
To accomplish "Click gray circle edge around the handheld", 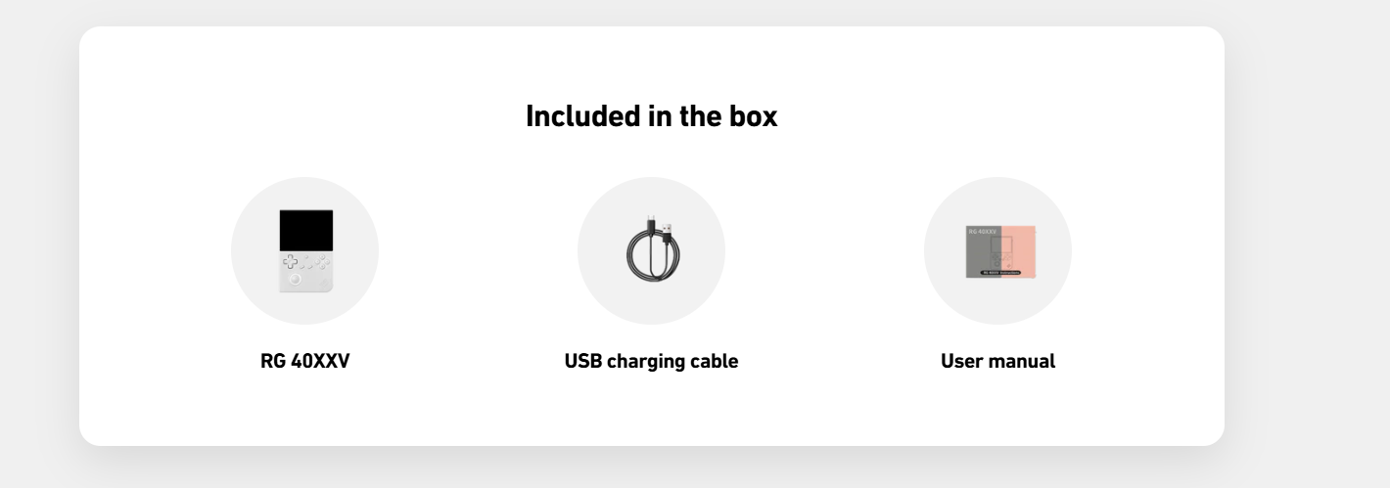I will (241, 250).
